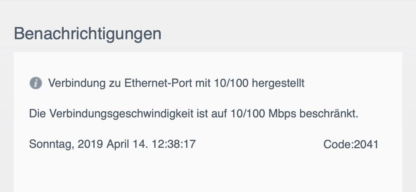Viewport: 416px width, 192px height.
Task: Click the word beschränkt in description
Action: 329,114
